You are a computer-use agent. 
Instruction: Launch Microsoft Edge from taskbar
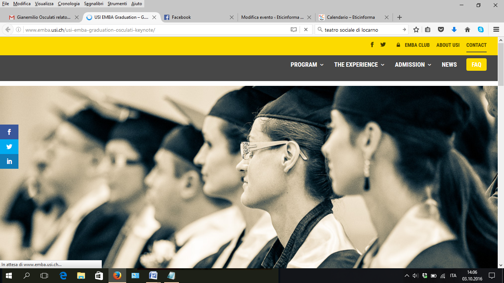coord(63,276)
